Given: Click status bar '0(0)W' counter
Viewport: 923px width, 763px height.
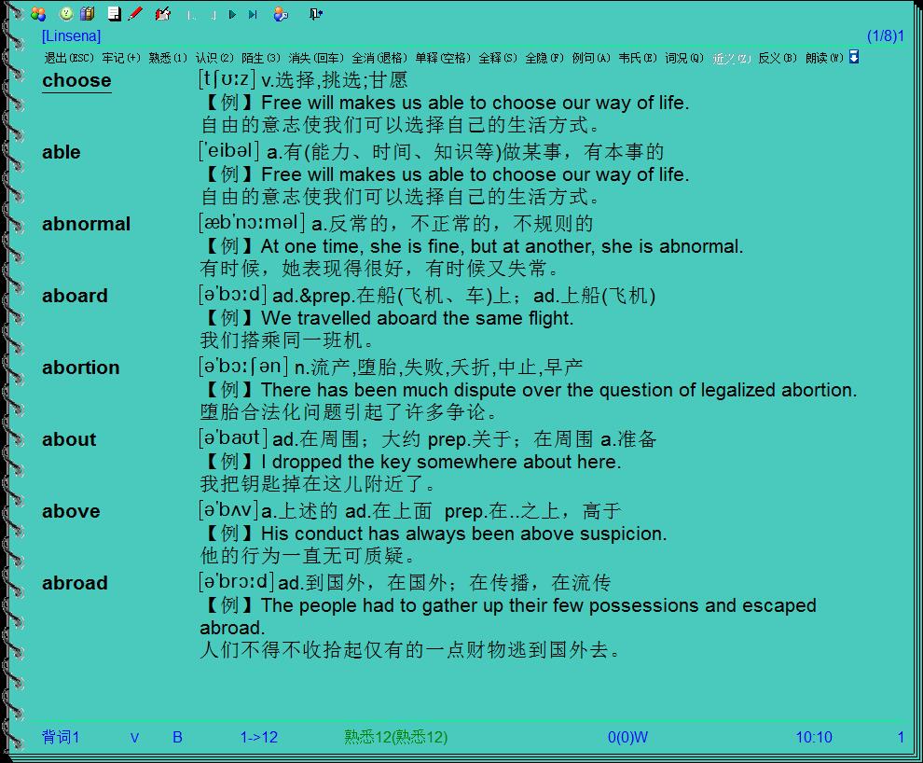Looking at the screenshot, I should [627, 737].
